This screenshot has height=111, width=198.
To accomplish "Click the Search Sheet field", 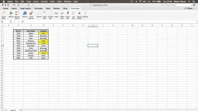I will coord(176,5).
